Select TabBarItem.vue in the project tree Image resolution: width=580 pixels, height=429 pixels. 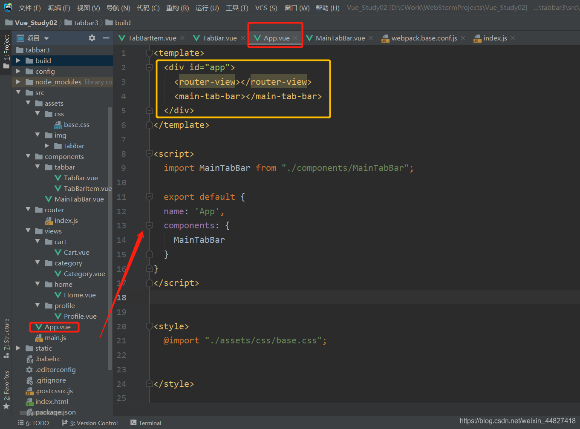83,188
